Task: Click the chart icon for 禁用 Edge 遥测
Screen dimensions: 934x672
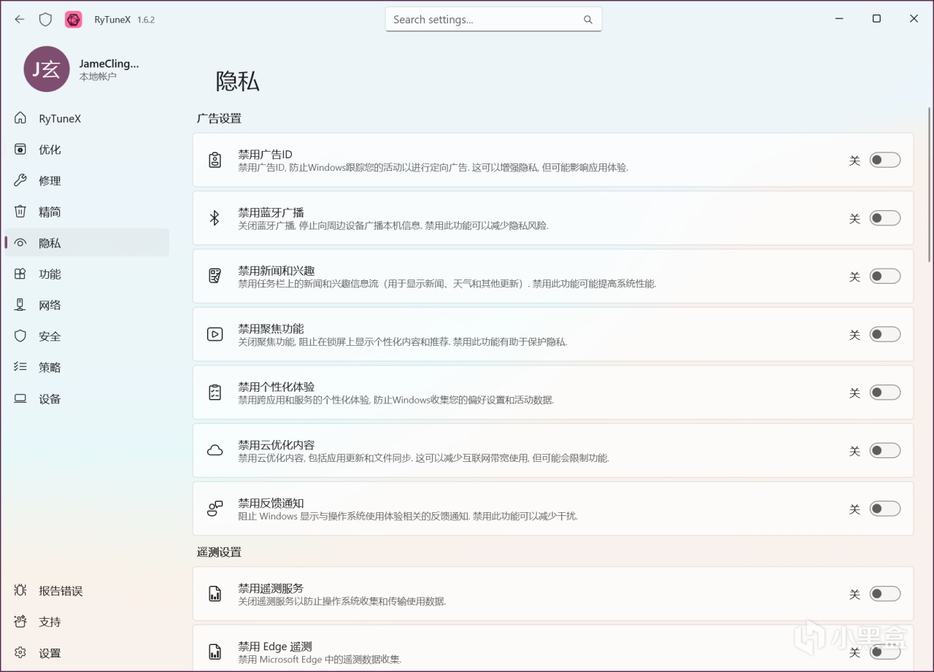Action: click(215, 652)
